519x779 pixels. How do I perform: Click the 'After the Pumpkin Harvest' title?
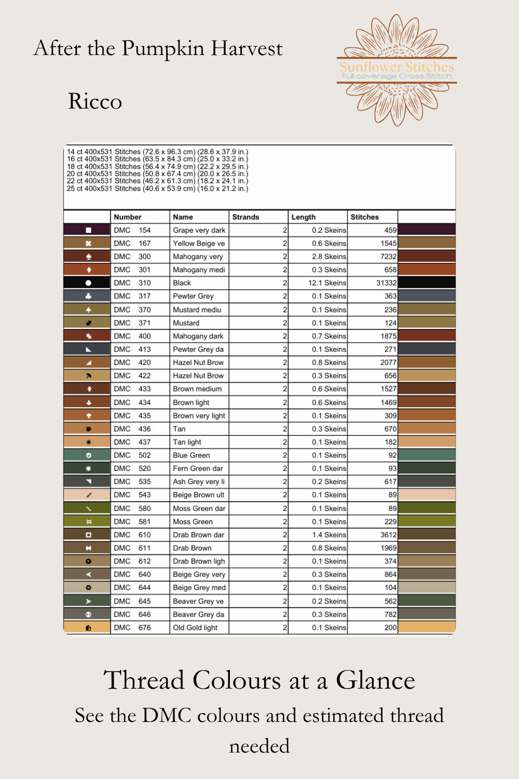pos(158,48)
